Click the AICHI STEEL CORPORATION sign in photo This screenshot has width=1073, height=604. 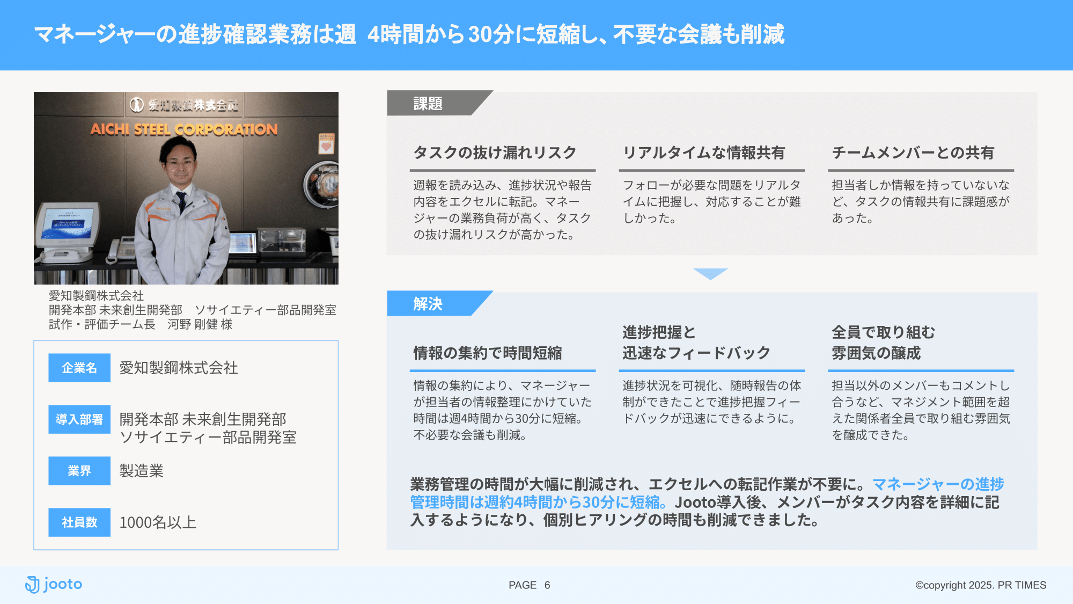(184, 129)
